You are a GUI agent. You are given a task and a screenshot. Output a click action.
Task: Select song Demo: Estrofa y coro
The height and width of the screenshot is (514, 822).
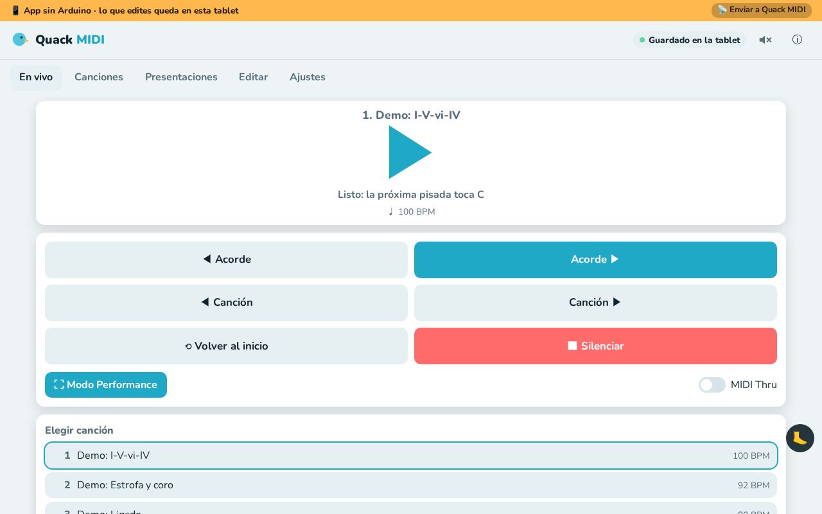tap(411, 485)
